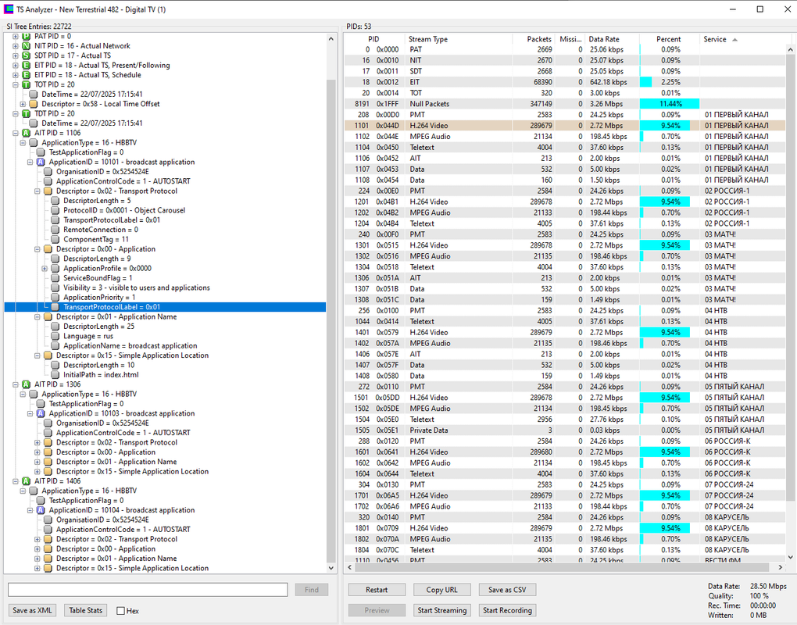The width and height of the screenshot is (797, 625).
Task: Collapse the AIT PID = 1106 node
Action: pyautogui.click(x=16, y=133)
